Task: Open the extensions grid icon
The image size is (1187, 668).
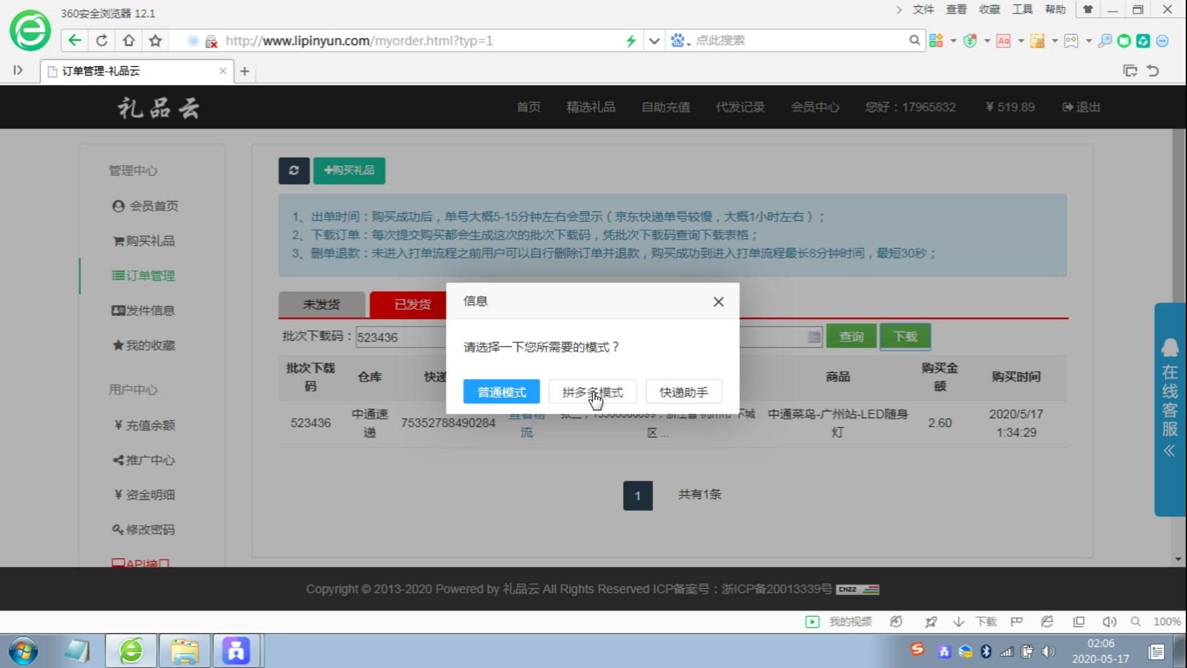Action: 937,41
